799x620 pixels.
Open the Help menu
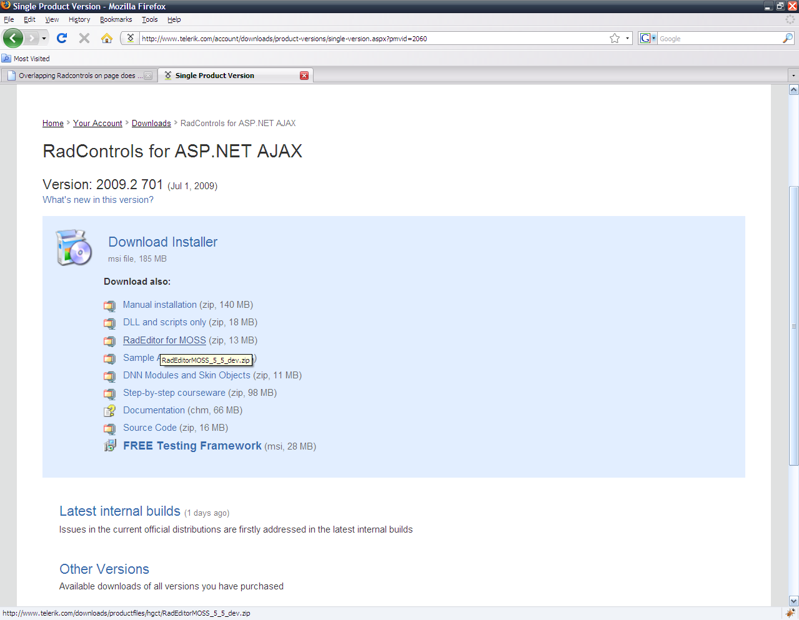[x=174, y=19]
